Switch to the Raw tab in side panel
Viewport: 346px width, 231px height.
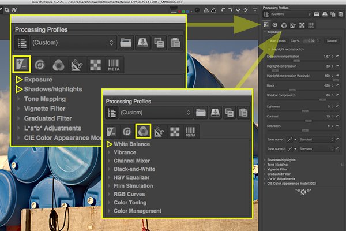pos(302,25)
